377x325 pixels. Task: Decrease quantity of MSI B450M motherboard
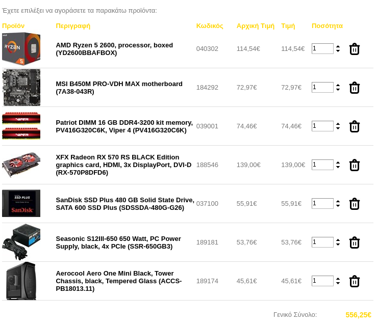tap(338, 90)
